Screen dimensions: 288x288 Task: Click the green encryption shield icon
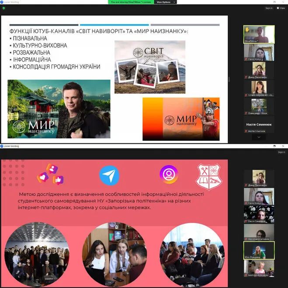coord(3,8)
